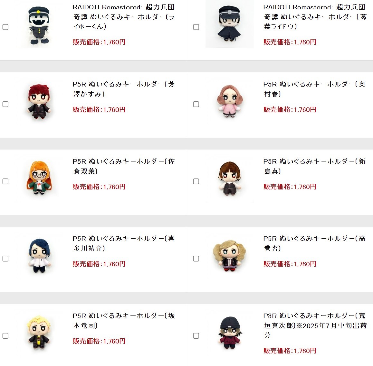Open the ライホーくん plush thumbnail image
The width and height of the screenshot is (373, 366).
tap(39, 25)
